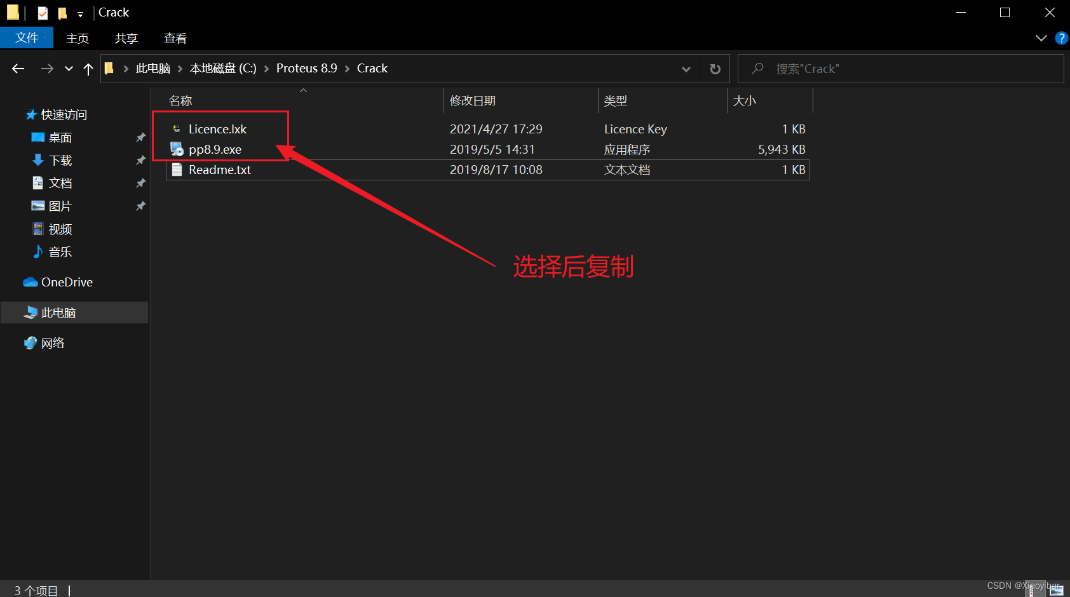Open the 主页 ribbon tab

[x=78, y=39]
